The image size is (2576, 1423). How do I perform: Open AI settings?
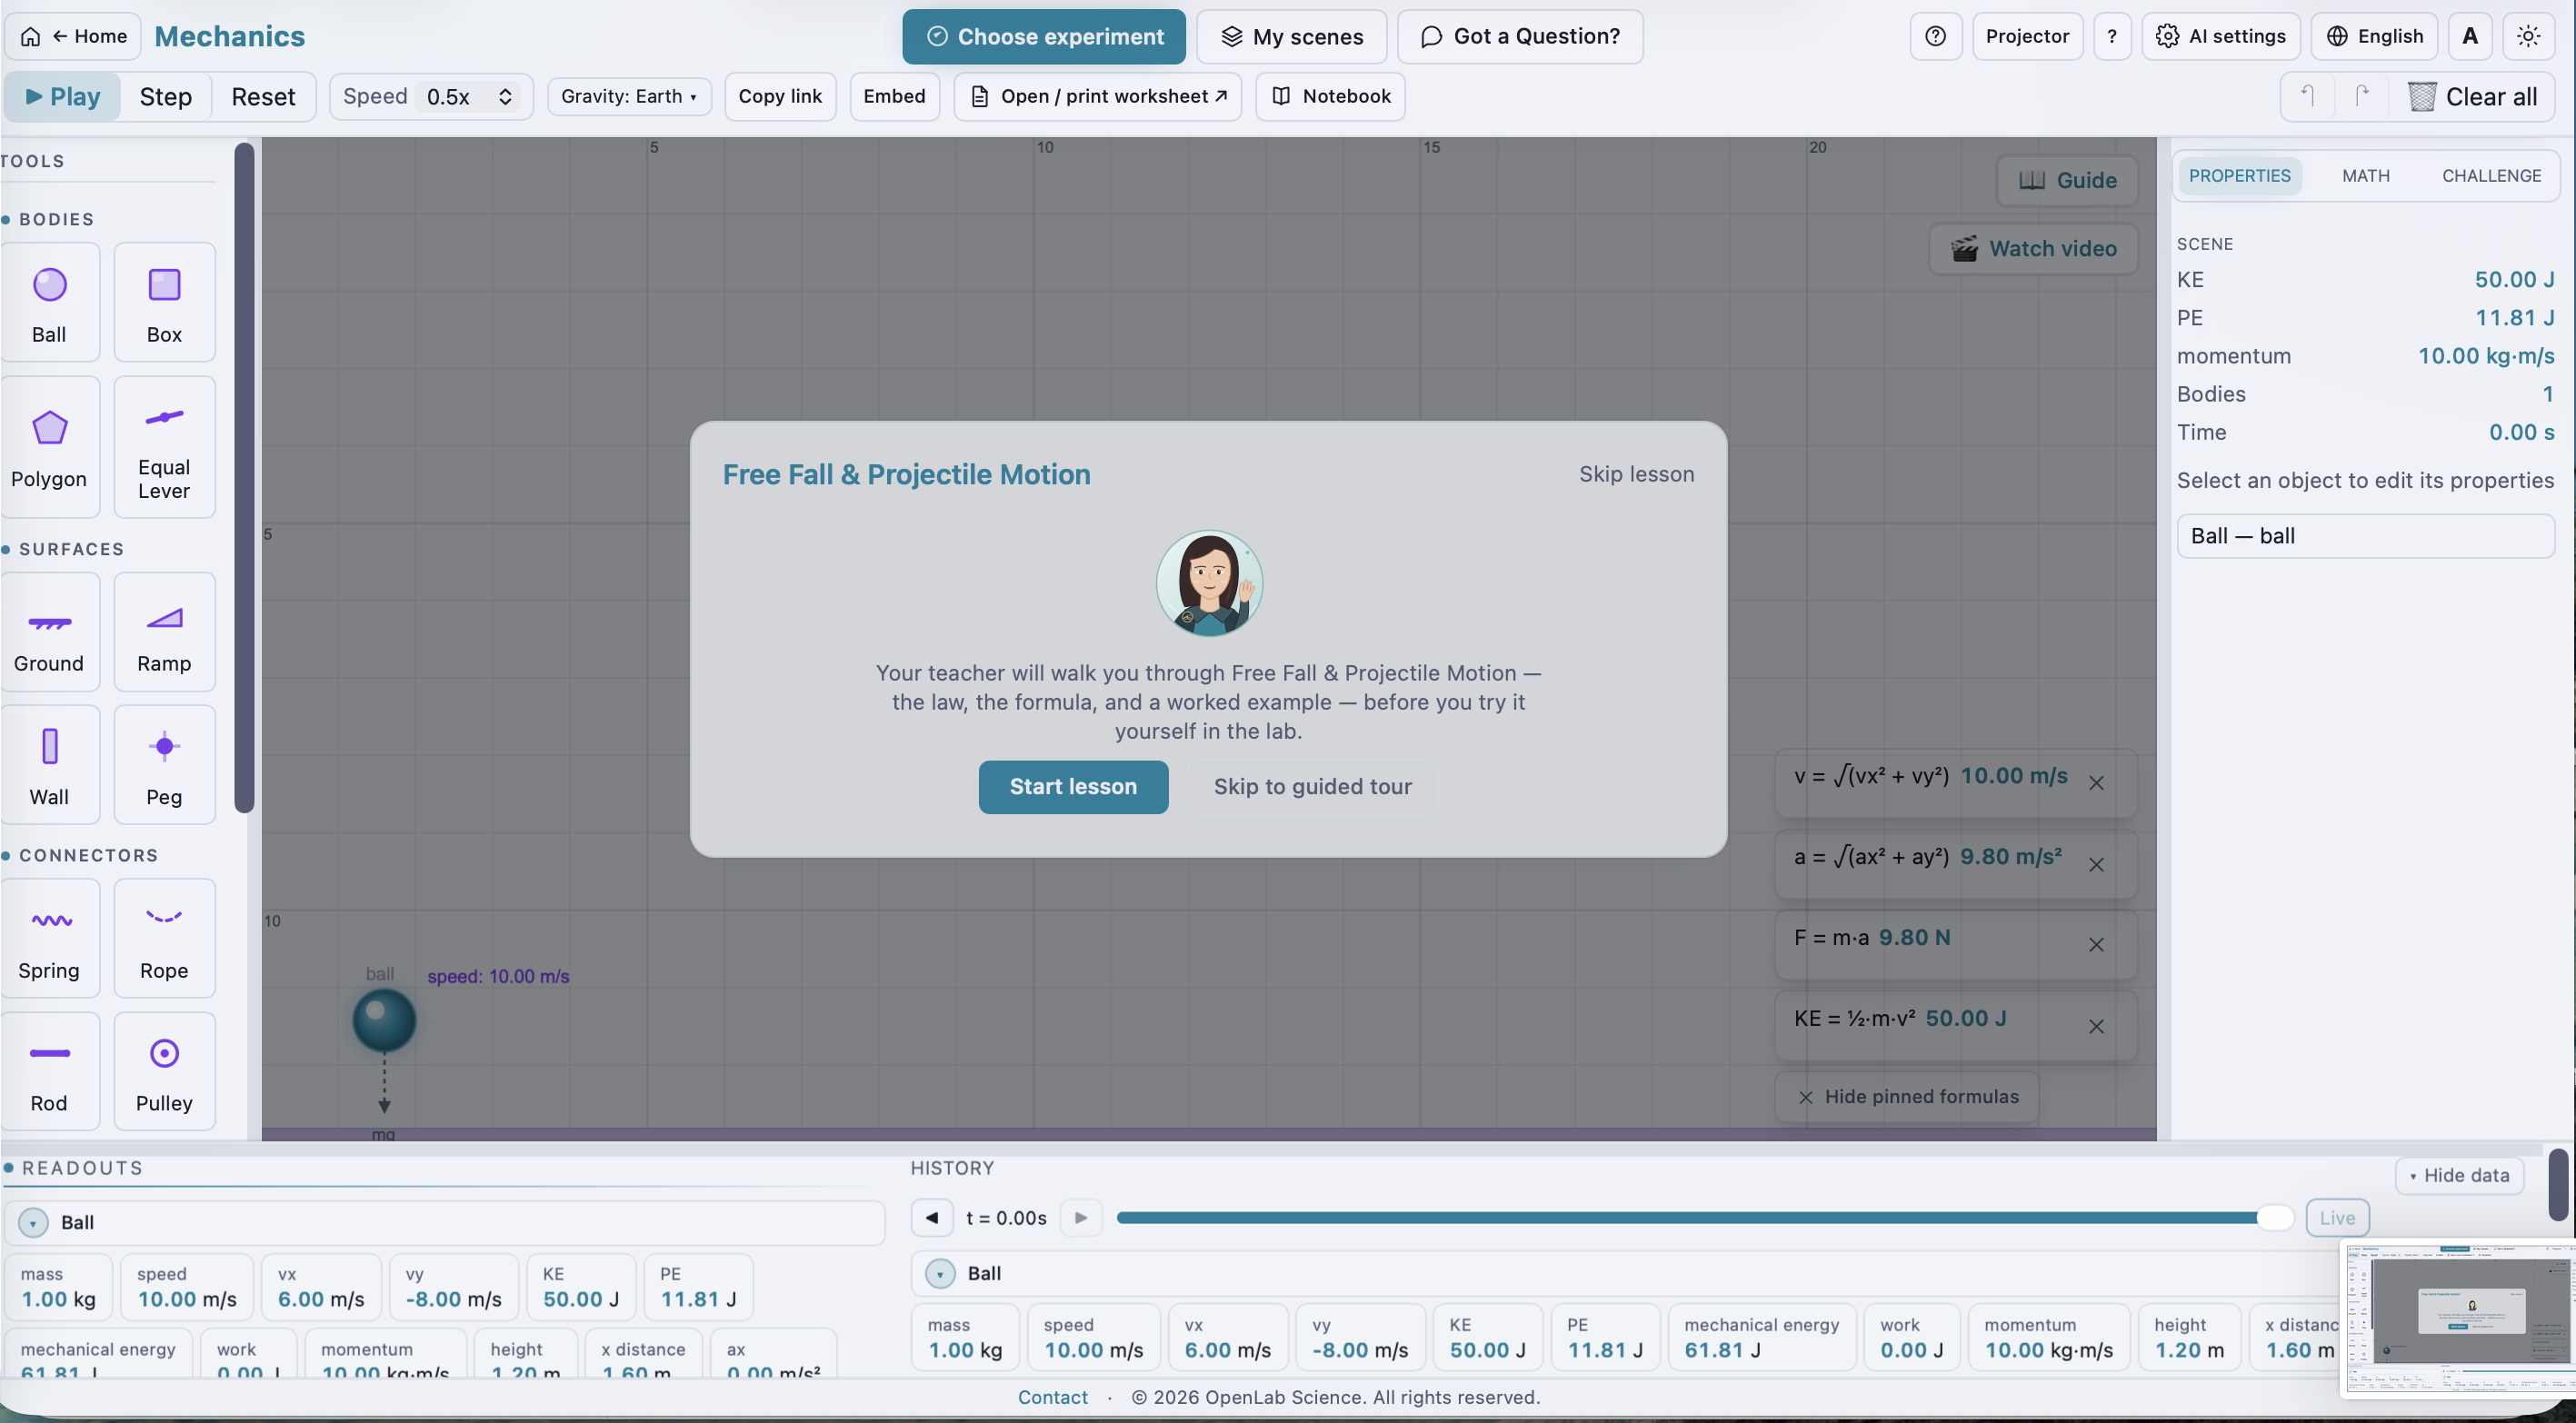tap(2220, 36)
